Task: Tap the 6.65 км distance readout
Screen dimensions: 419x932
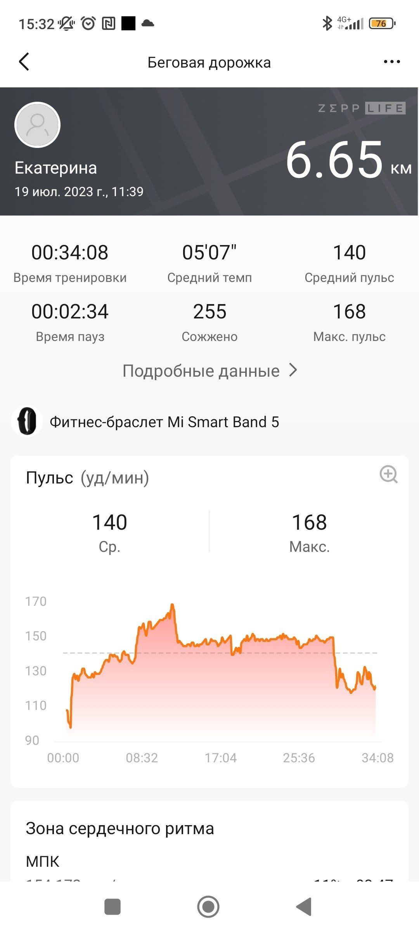Action: pos(348,160)
